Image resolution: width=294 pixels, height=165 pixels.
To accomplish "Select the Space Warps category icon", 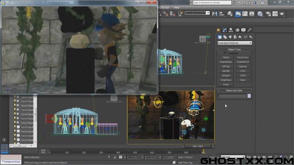I will tap(245, 37).
